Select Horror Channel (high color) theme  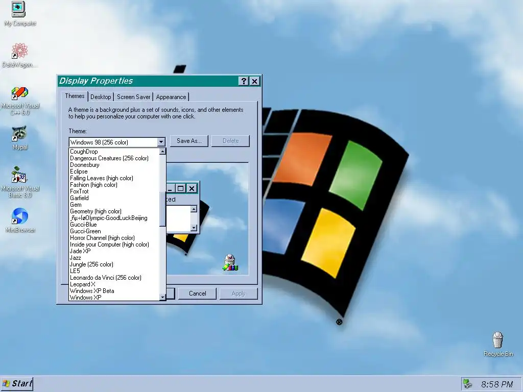114,238
